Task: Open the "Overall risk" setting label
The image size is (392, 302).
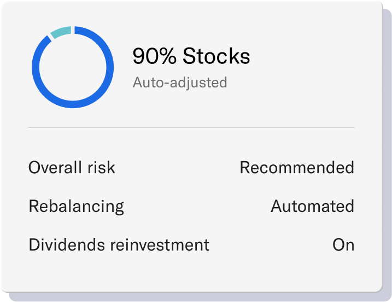Action: point(72,167)
